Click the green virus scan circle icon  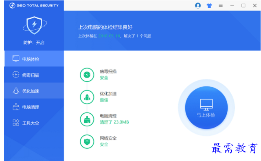(87, 75)
